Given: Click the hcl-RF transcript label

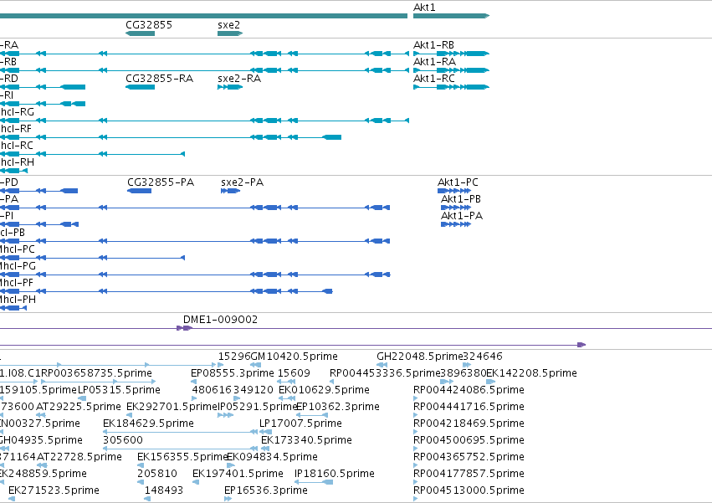Looking at the screenshot, I should pos(16,129).
